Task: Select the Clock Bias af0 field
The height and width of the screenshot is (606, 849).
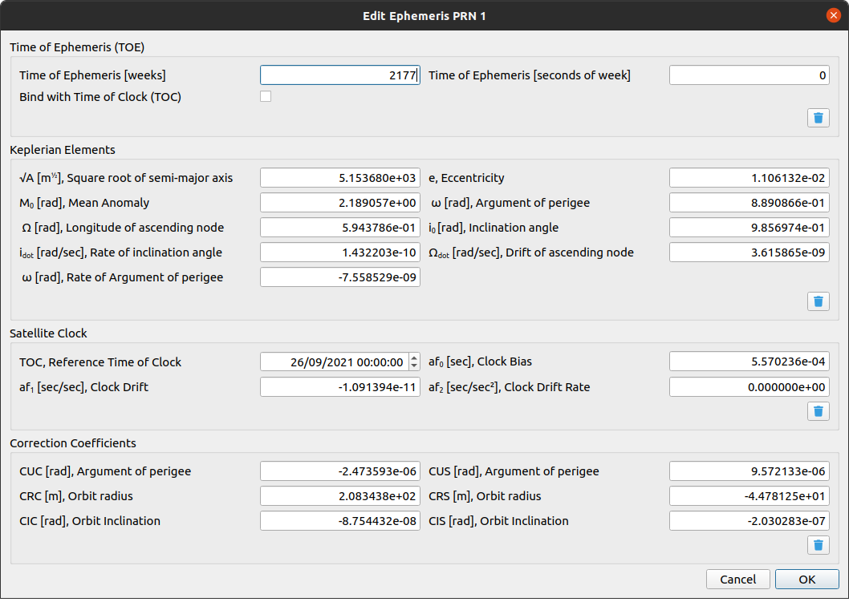Action: point(749,362)
